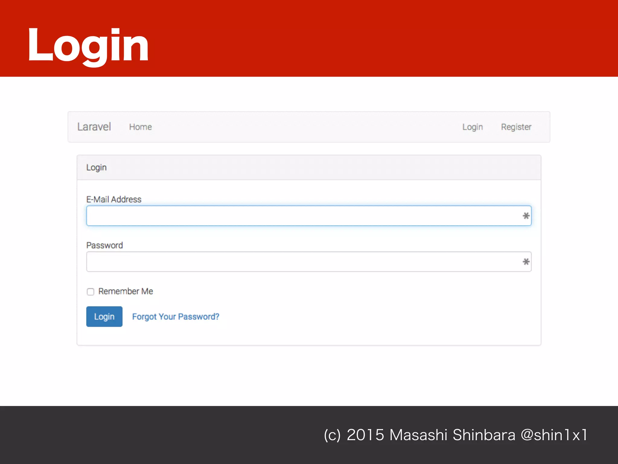Follow the Forgot Your Password? link
Viewport: 618px width, 464px height.
[x=176, y=317]
